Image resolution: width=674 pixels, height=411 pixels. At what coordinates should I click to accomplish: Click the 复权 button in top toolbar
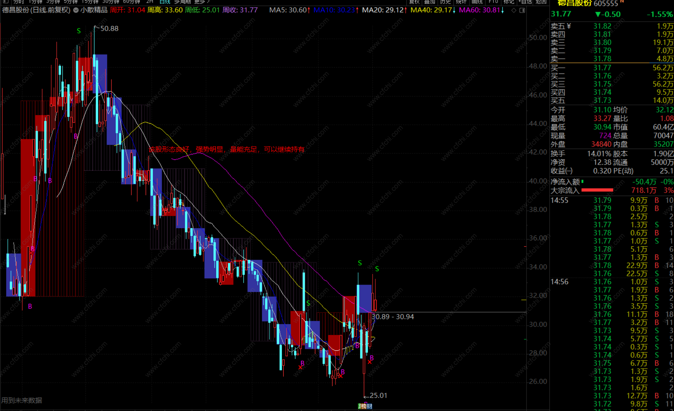[x=414, y=2]
